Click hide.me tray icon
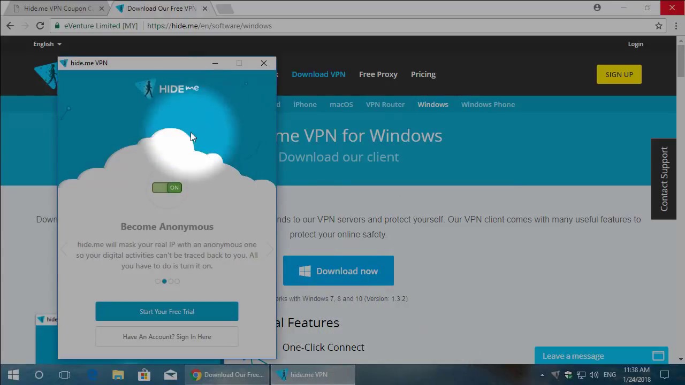The height and width of the screenshot is (385, 685). 555,375
